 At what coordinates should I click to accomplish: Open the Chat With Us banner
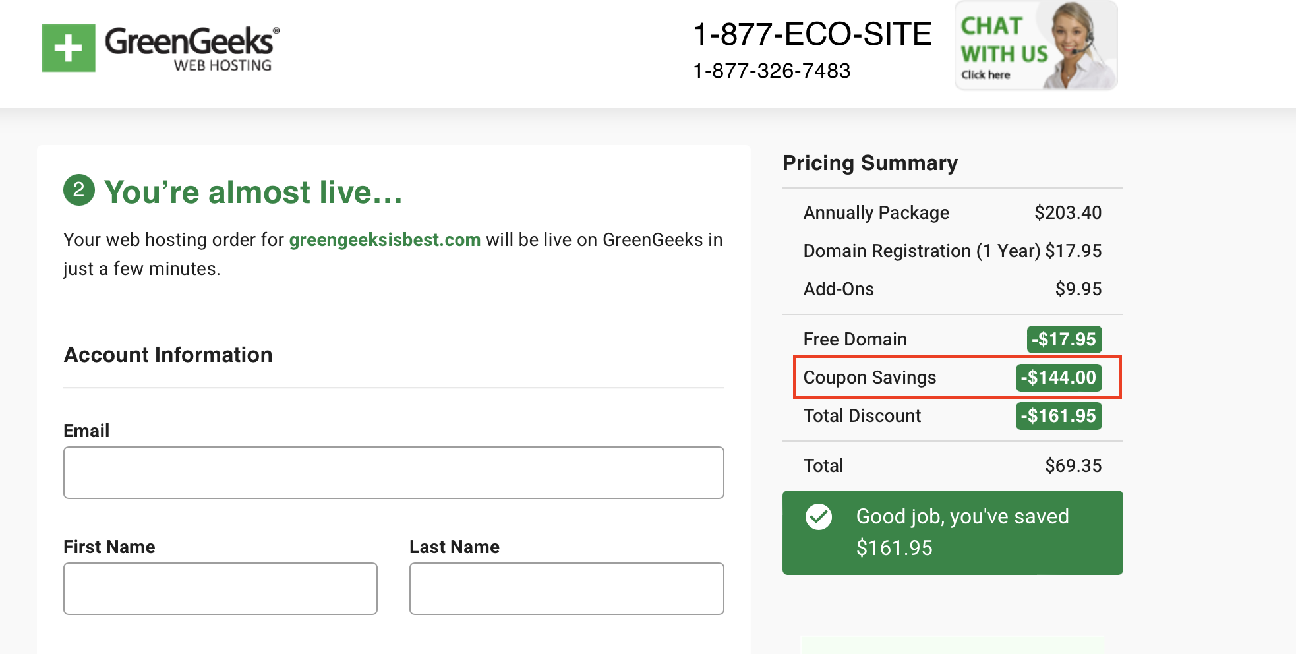click(x=1036, y=45)
